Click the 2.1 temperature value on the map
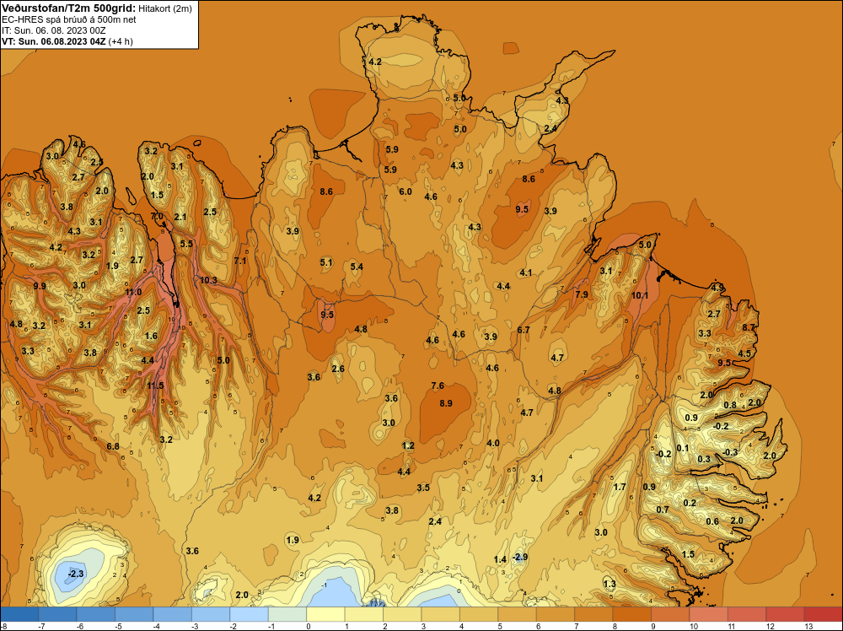This screenshot has height=631, width=843. [x=180, y=217]
